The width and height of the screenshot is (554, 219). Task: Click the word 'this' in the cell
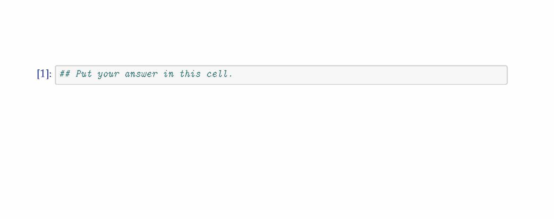point(190,74)
